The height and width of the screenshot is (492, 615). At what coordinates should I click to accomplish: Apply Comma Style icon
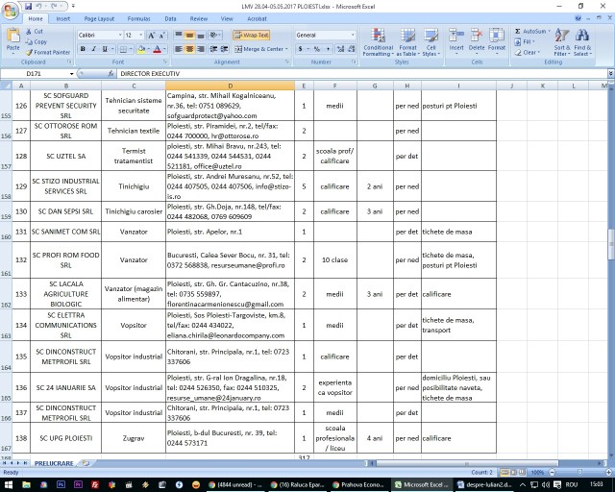coord(328,49)
